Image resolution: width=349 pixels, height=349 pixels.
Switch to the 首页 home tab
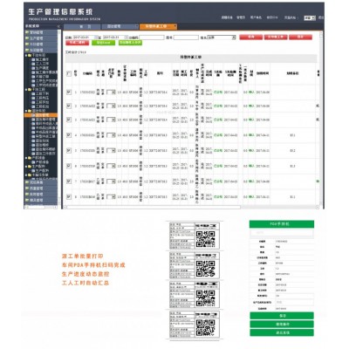click(x=82, y=26)
